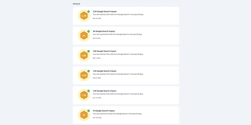Click green checkmark on 2K badge
The width and height of the screenshot is (251, 125).
point(89,31)
